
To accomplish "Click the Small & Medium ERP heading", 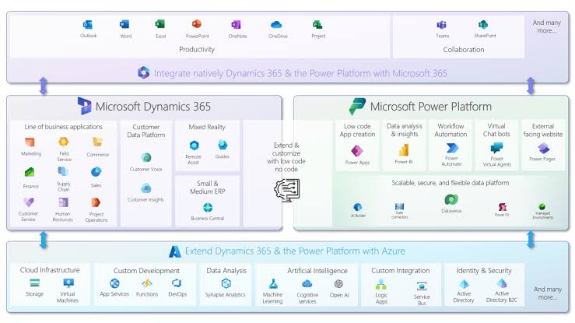I will click(208, 187).
